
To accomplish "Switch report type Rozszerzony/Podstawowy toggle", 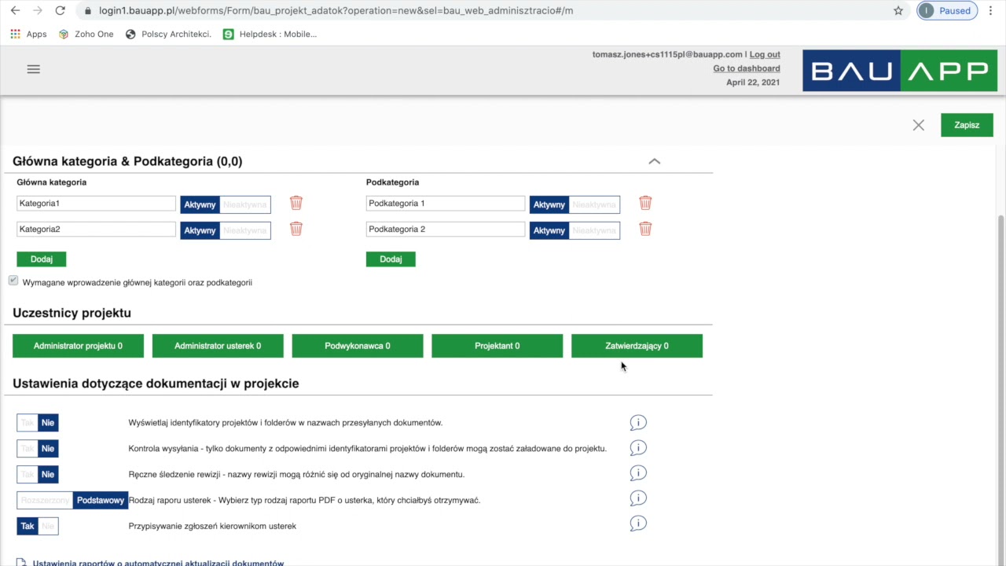I will (x=72, y=501).
